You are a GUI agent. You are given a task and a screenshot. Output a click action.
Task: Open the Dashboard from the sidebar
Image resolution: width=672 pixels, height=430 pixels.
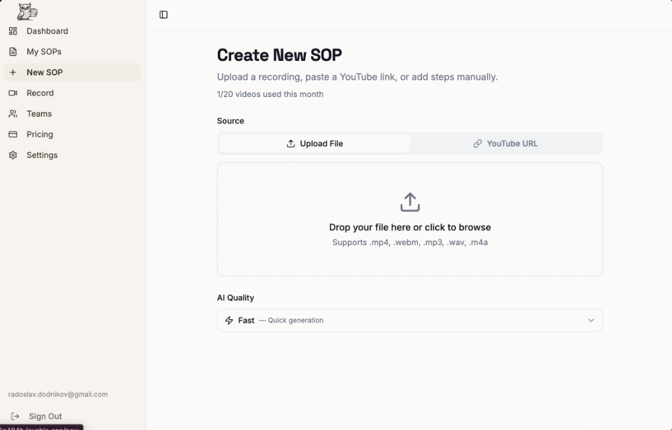pyautogui.click(x=46, y=31)
